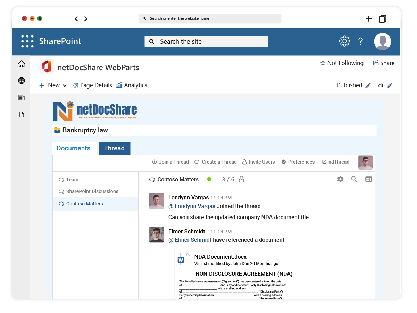The image size is (417, 313).
Task: Toggle Not Following star
Action: point(323,63)
